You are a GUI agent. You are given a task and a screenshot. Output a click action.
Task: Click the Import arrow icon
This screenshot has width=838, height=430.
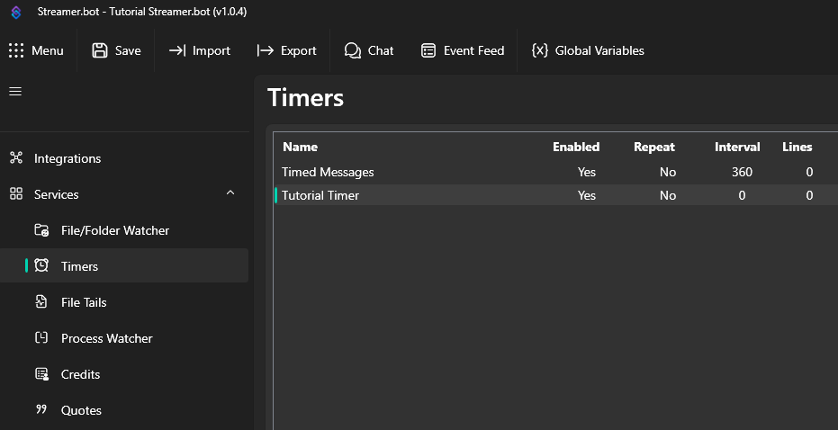[177, 50]
